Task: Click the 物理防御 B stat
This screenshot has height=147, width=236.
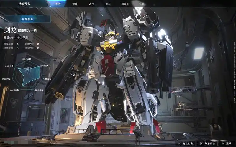Action: click(32, 48)
